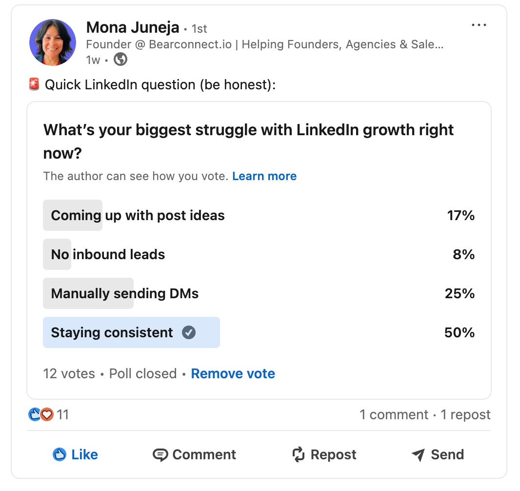Screen dimensions: 520x491
Task: View the 11 reactions count
Action: (63, 415)
